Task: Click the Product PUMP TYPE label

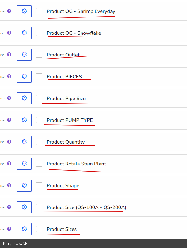Action: point(70,120)
